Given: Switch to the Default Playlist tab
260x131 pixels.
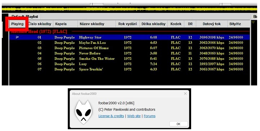Looking at the screenshot, I should click(x=25, y=17).
